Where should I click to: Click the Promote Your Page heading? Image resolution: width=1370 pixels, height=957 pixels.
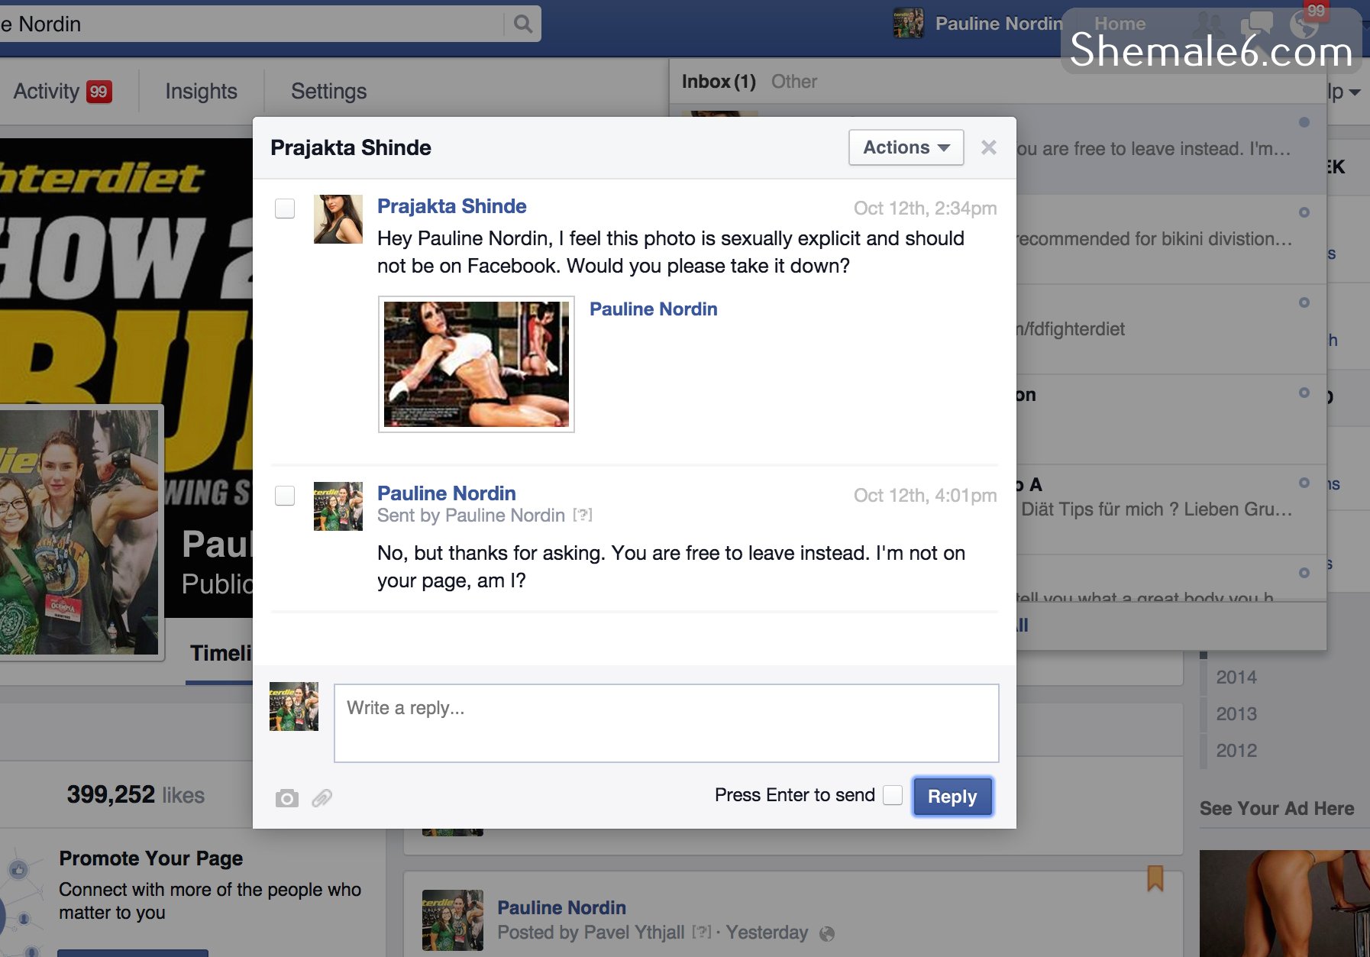pyautogui.click(x=151, y=858)
